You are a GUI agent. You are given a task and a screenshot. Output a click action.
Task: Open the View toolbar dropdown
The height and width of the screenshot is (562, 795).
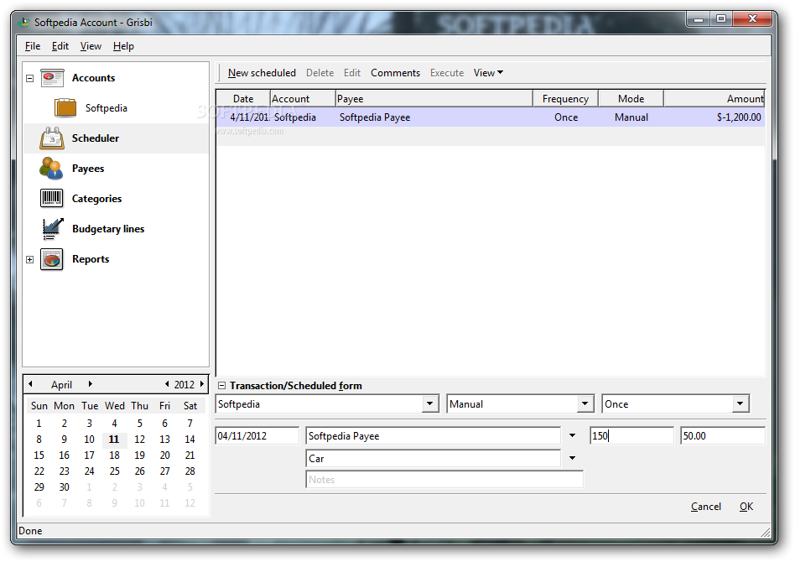(x=488, y=72)
